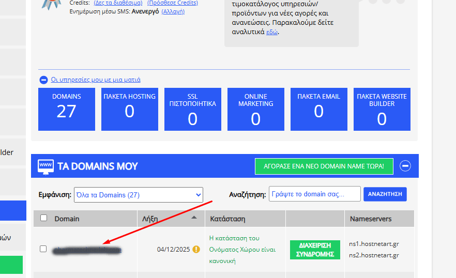Tick the select-all checkbox in Domain header
This screenshot has height=278, width=456.
[43, 218]
